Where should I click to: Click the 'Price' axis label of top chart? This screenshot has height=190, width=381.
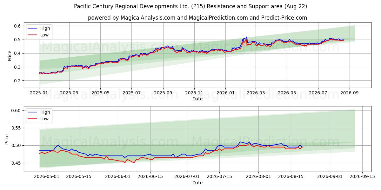[x=10, y=55]
